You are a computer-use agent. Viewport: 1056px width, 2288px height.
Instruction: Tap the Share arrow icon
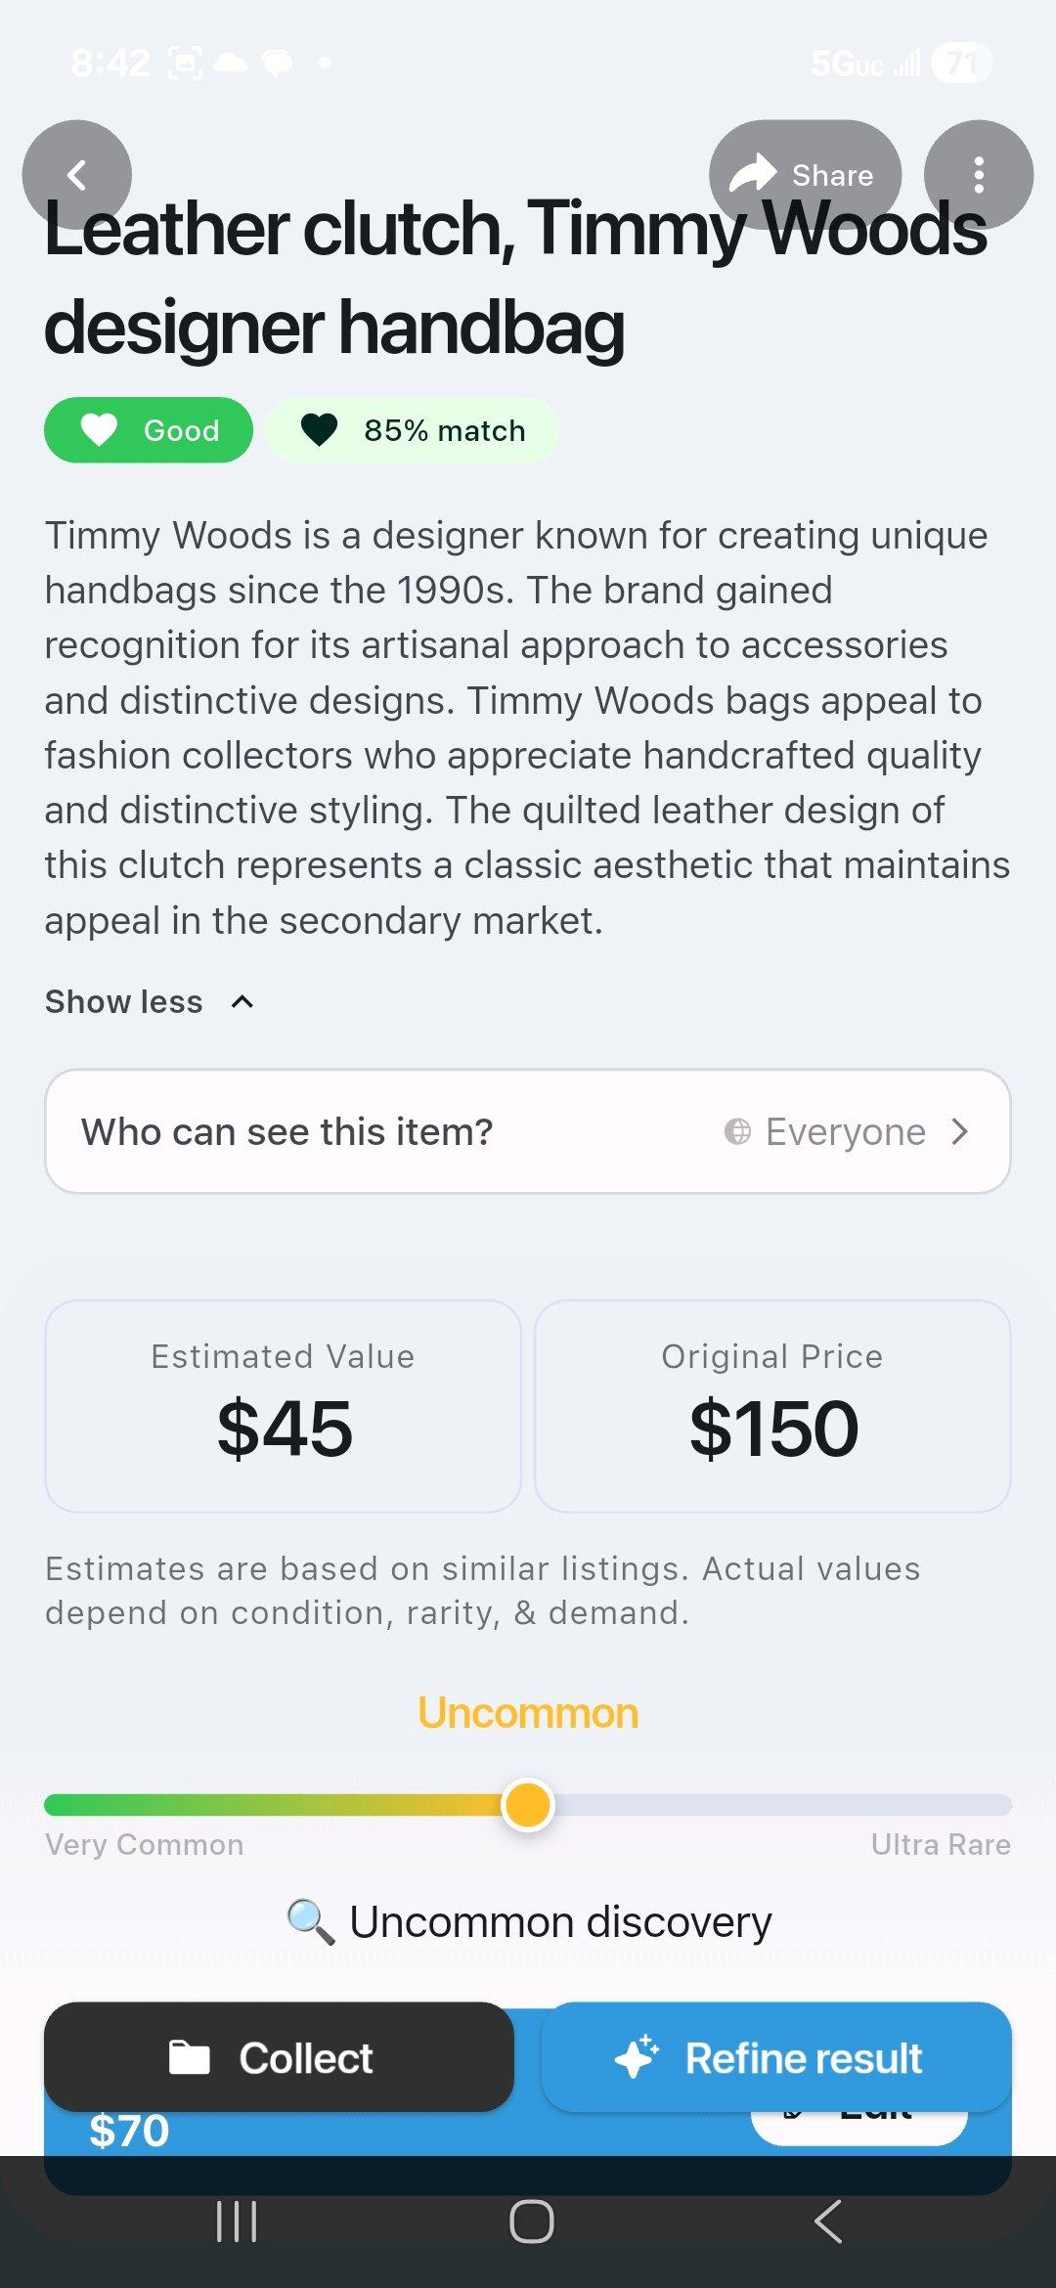[x=753, y=174]
